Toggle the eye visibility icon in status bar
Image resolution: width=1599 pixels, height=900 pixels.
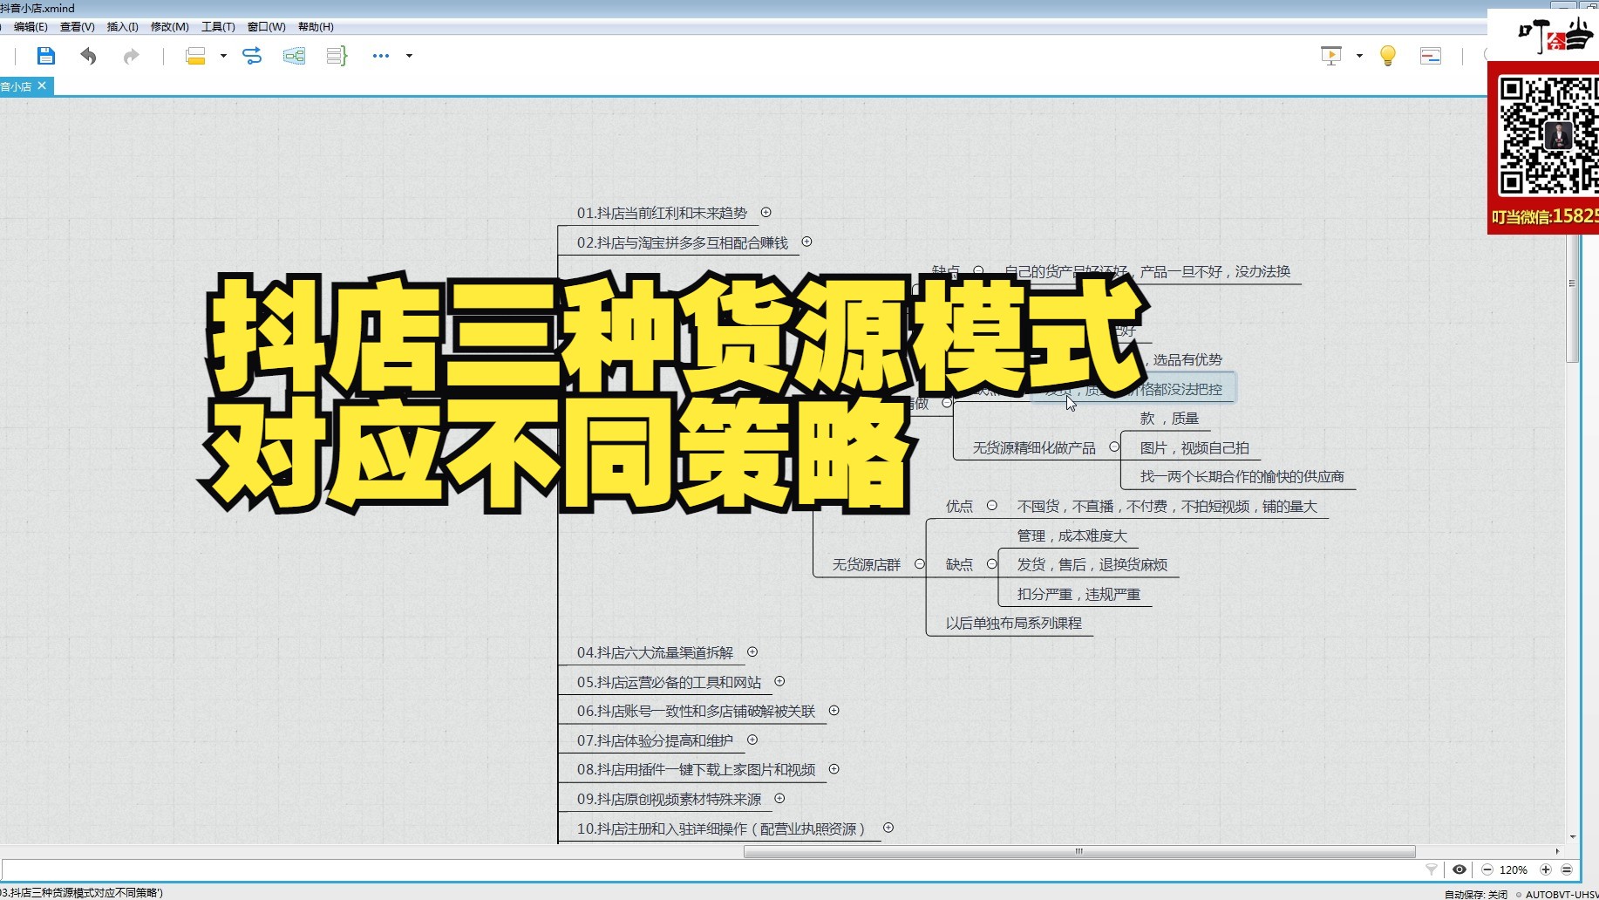click(x=1459, y=869)
